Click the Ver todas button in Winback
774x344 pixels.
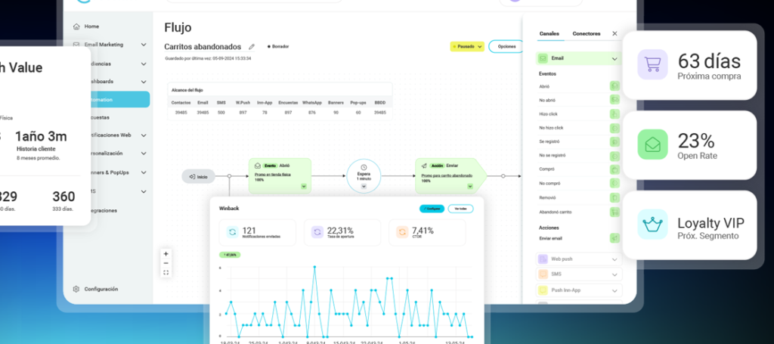point(460,209)
